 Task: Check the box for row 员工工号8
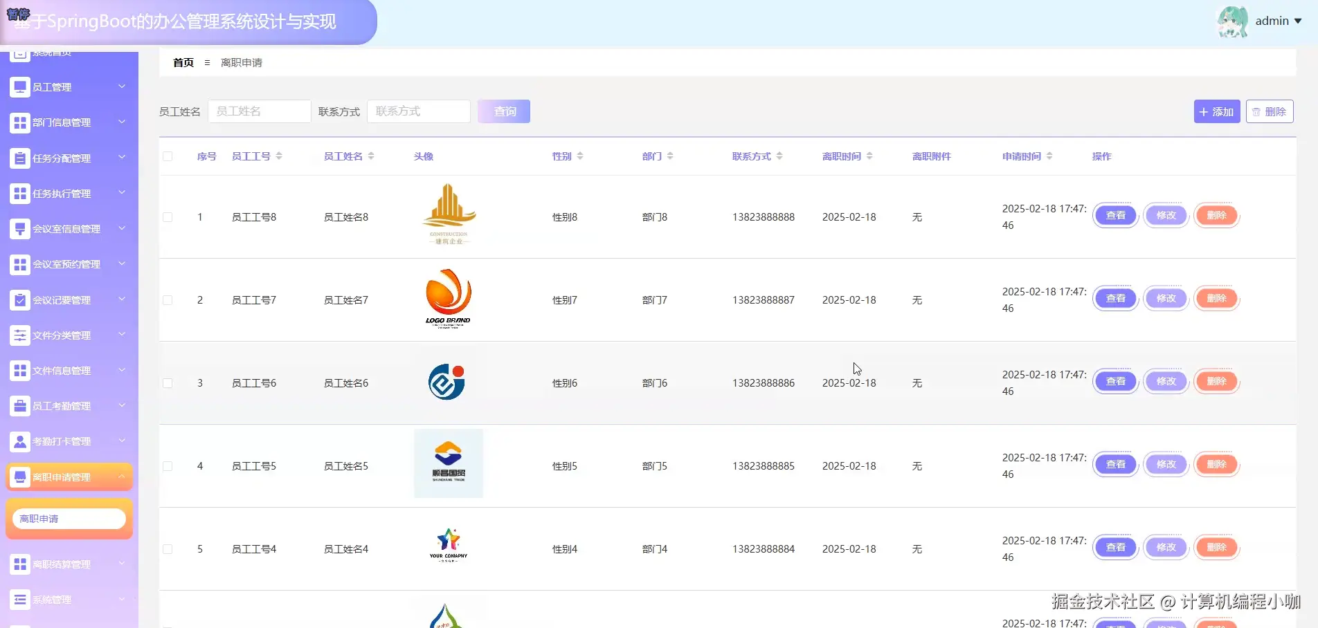[x=168, y=217]
